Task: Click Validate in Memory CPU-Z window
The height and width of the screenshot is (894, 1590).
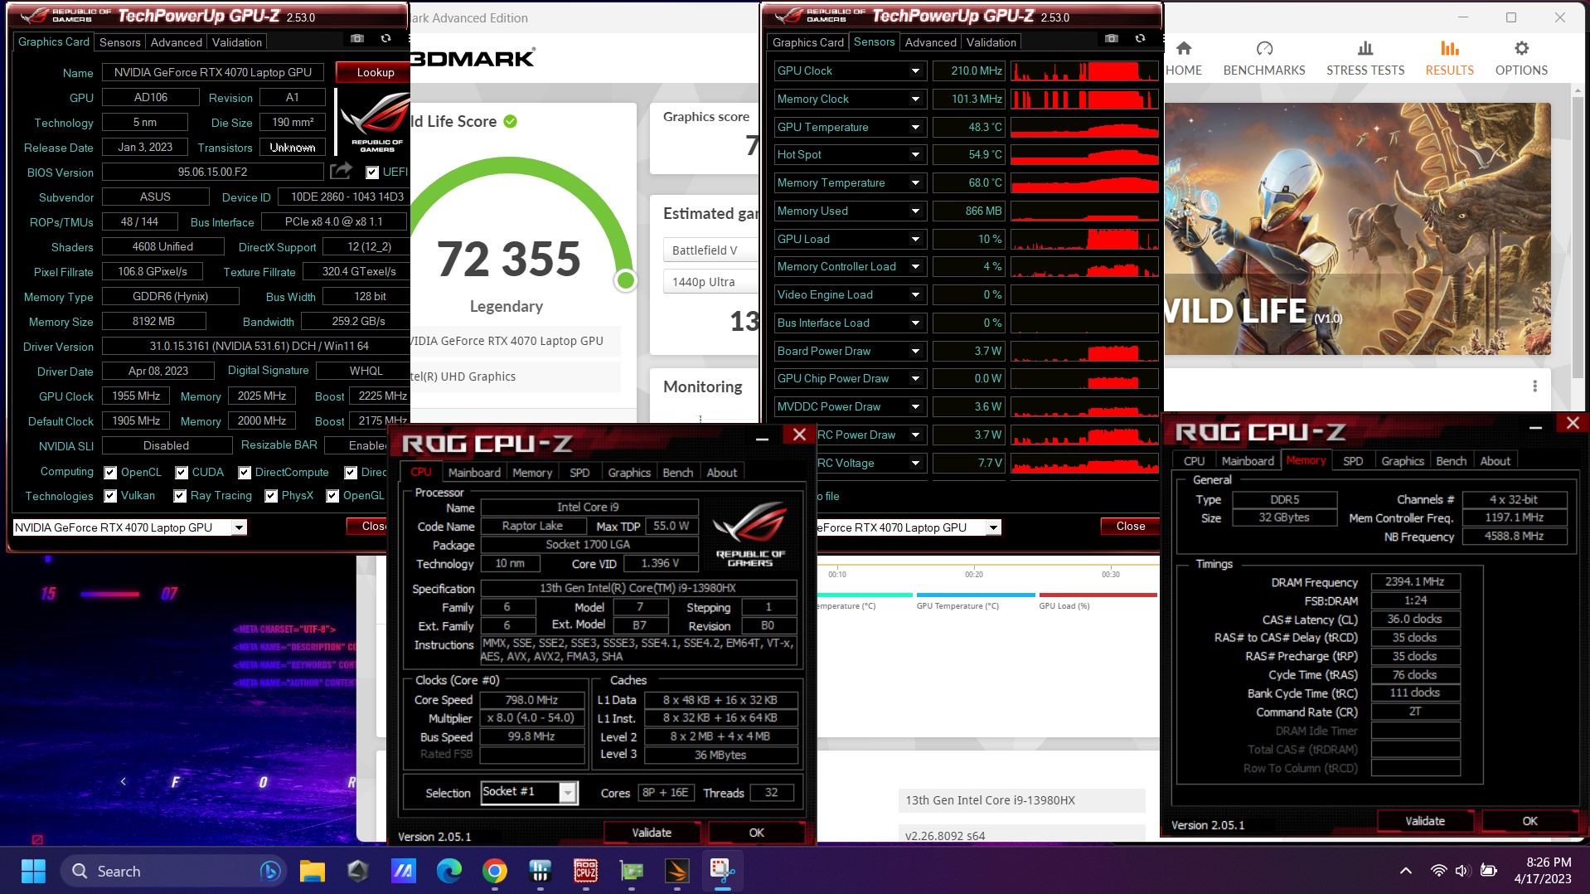Action: coord(1424,821)
